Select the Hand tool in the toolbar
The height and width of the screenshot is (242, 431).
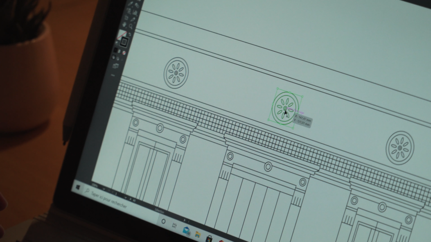[x=125, y=25]
